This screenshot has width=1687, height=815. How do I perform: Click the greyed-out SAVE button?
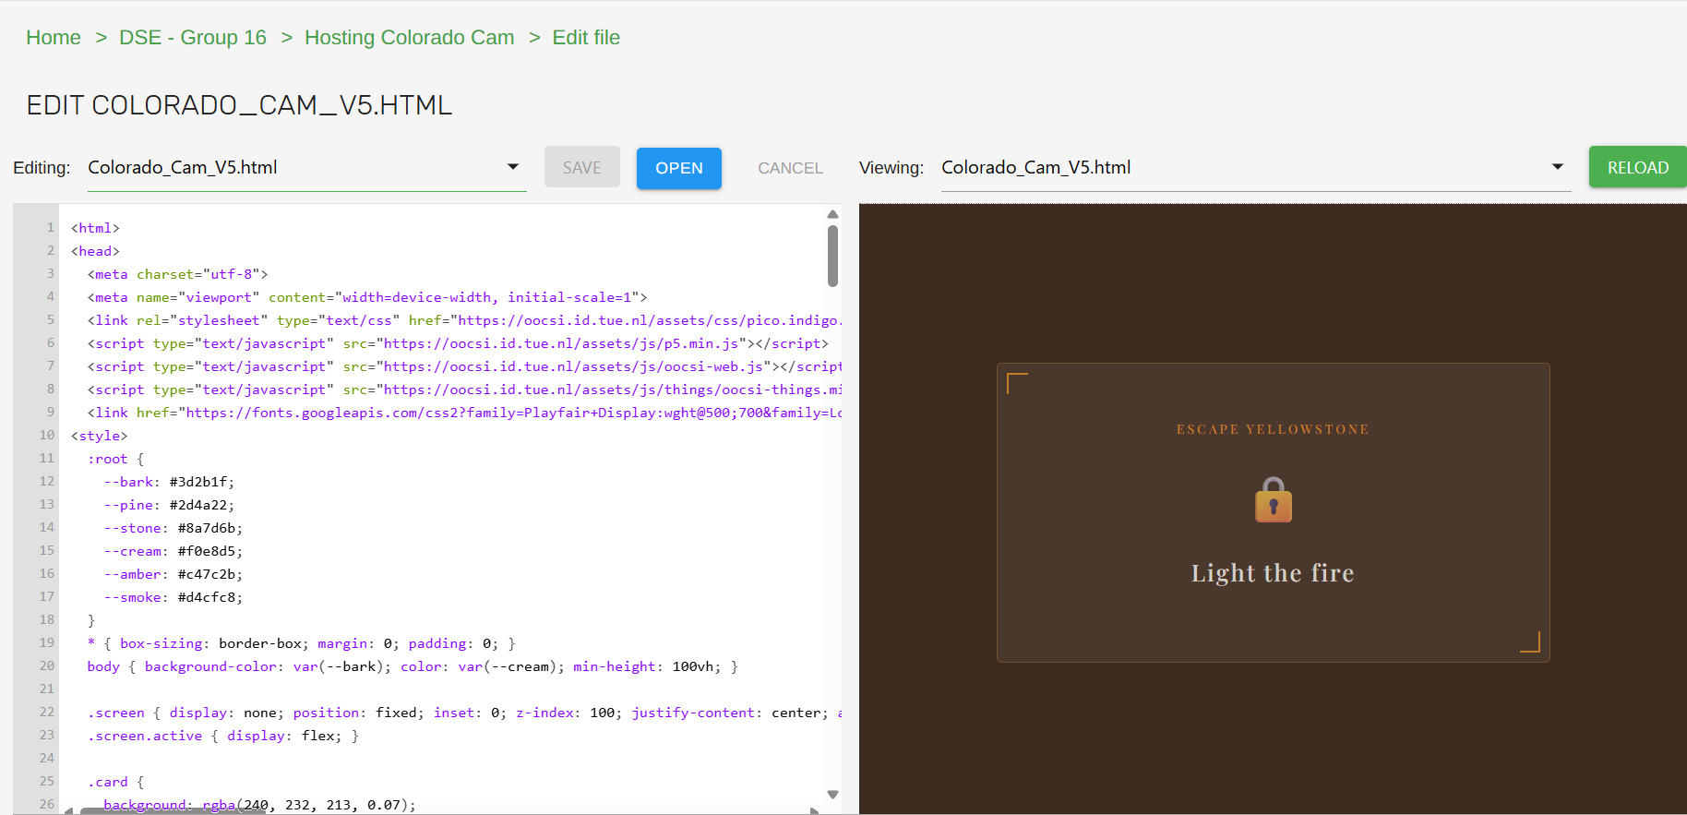coord(582,168)
